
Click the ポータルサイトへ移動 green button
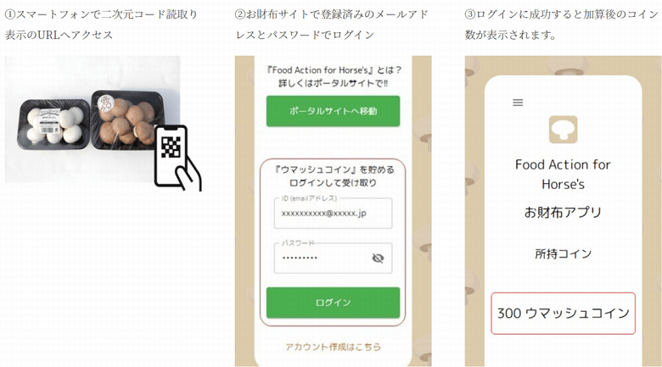333,111
